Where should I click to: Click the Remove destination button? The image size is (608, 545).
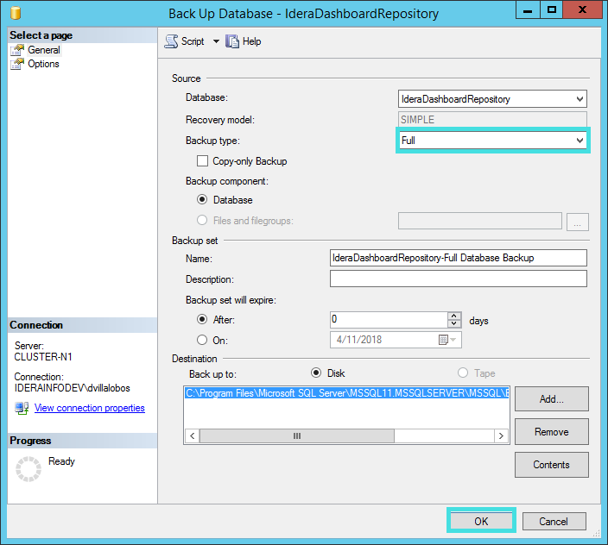click(551, 431)
